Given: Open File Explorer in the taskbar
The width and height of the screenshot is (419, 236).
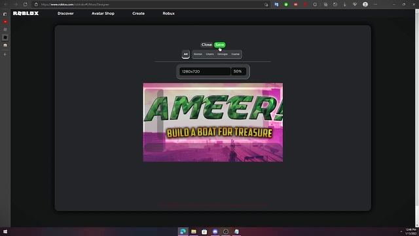Looking at the screenshot, I should 194,231.
